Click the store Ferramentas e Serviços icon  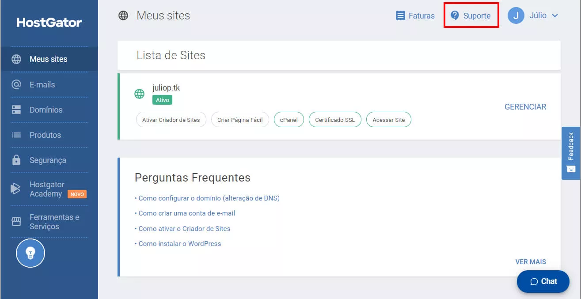point(16,222)
